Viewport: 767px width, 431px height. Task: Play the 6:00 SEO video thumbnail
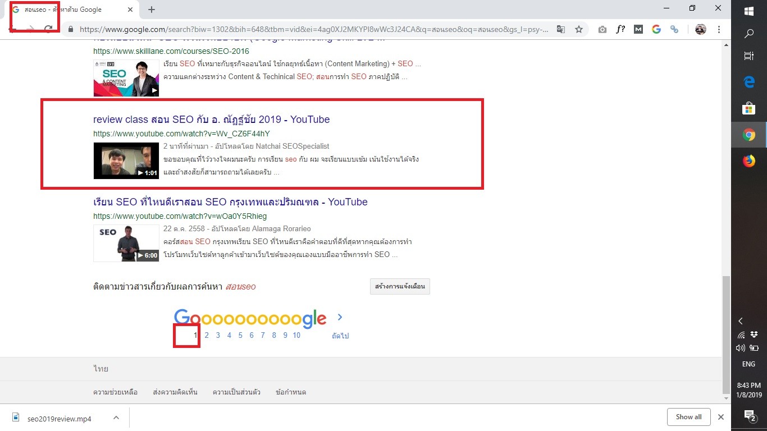(x=126, y=244)
